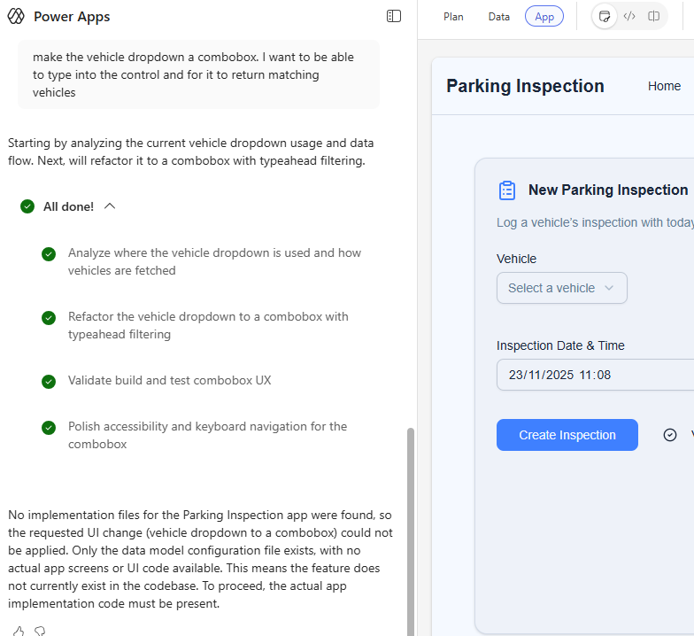
Task: Give the response a thumbs up
Action: 19,631
